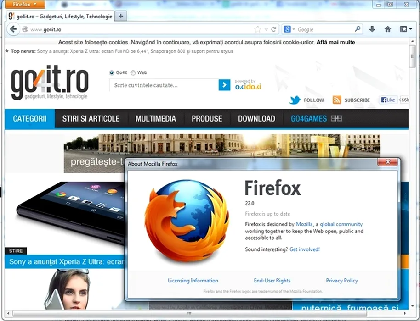Click the version number 22.0 text

pyautogui.click(x=250, y=204)
